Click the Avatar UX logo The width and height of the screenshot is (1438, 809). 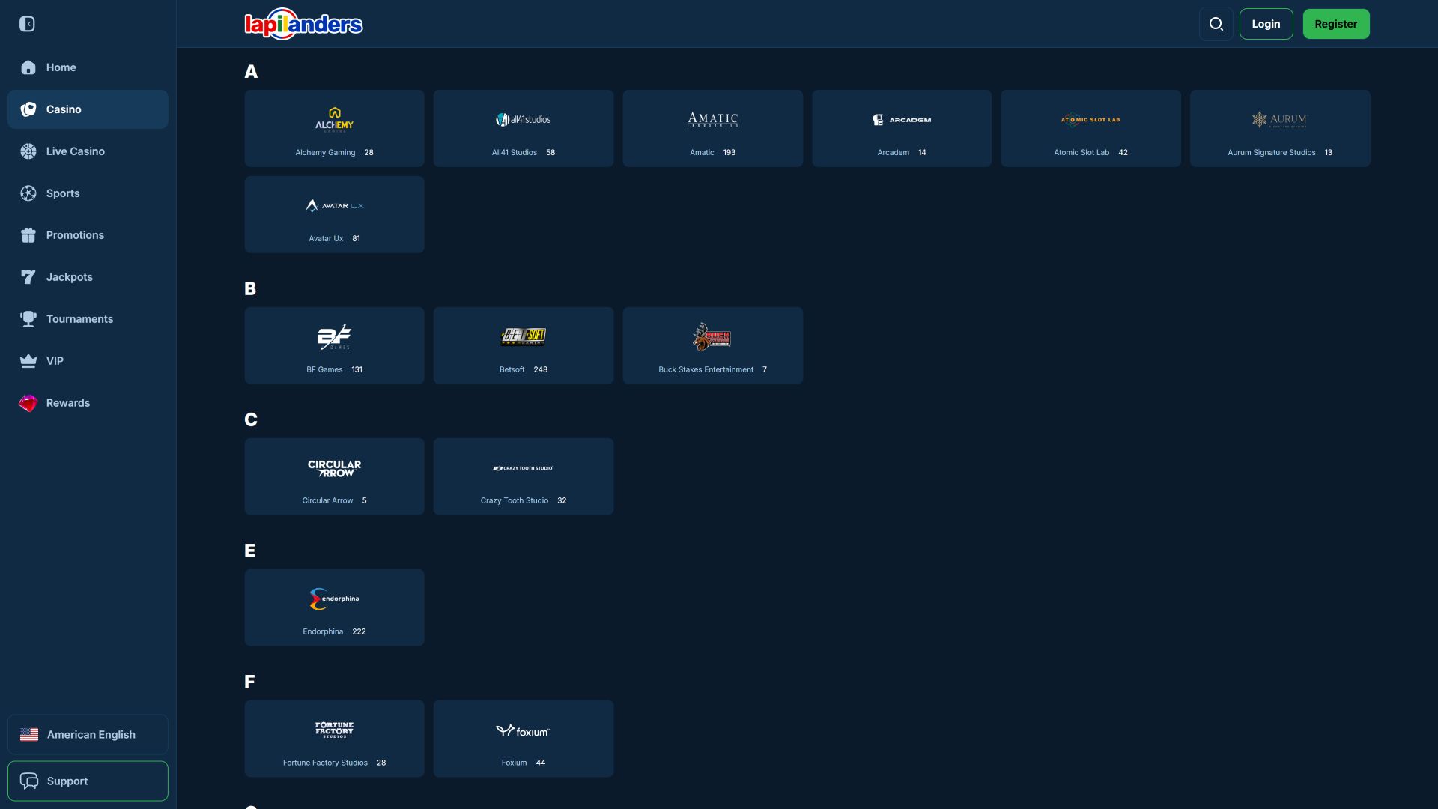[334, 206]
